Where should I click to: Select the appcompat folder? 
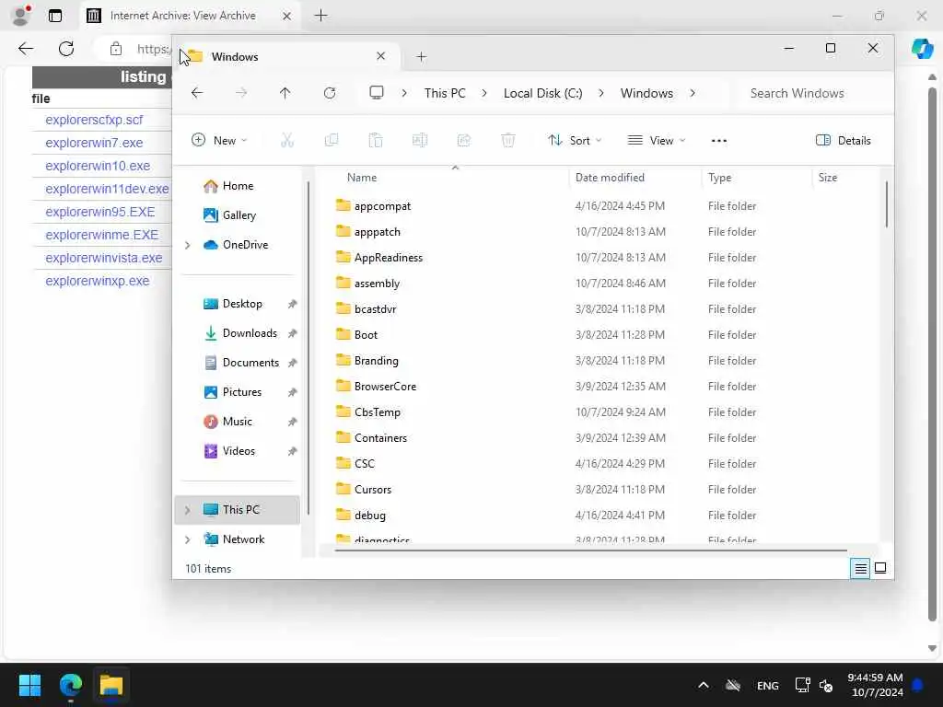[382, 205]
